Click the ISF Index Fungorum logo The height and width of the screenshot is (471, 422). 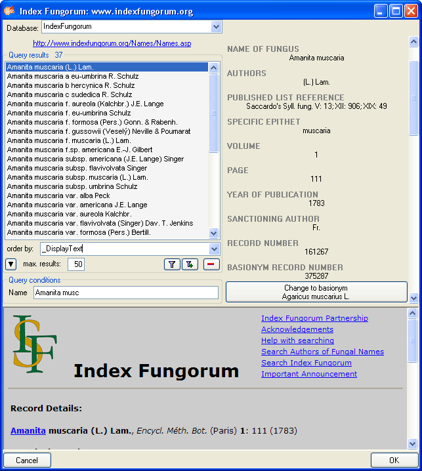click(x=35, y=344)
